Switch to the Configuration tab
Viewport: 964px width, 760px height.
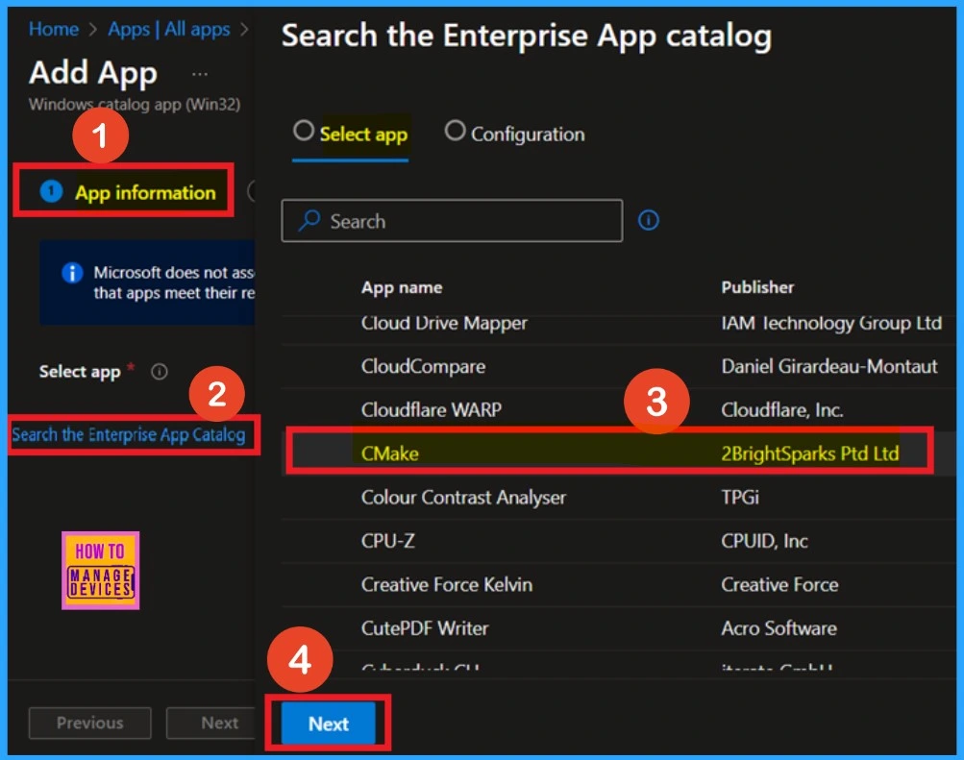[x=514, y=135]
